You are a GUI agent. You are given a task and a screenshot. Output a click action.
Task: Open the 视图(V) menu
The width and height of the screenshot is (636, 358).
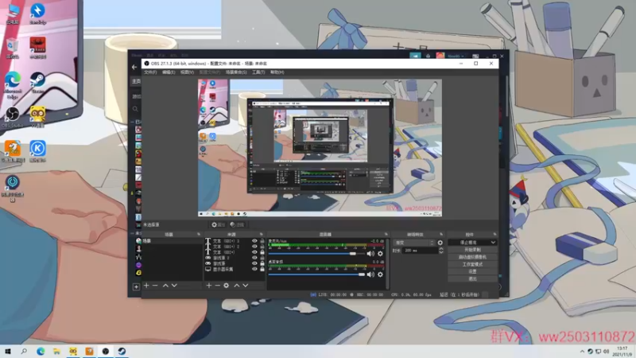(187, 72)
